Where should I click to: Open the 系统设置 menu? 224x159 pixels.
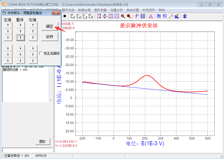tap(133, 10)
